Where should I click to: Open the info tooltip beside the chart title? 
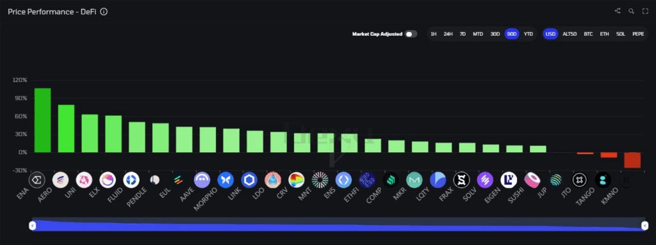(104, 12)
